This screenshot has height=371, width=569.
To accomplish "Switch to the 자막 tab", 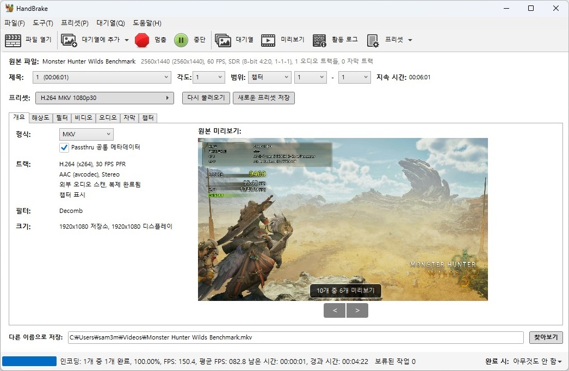I will pyautogui.click(x=129, y=118).
